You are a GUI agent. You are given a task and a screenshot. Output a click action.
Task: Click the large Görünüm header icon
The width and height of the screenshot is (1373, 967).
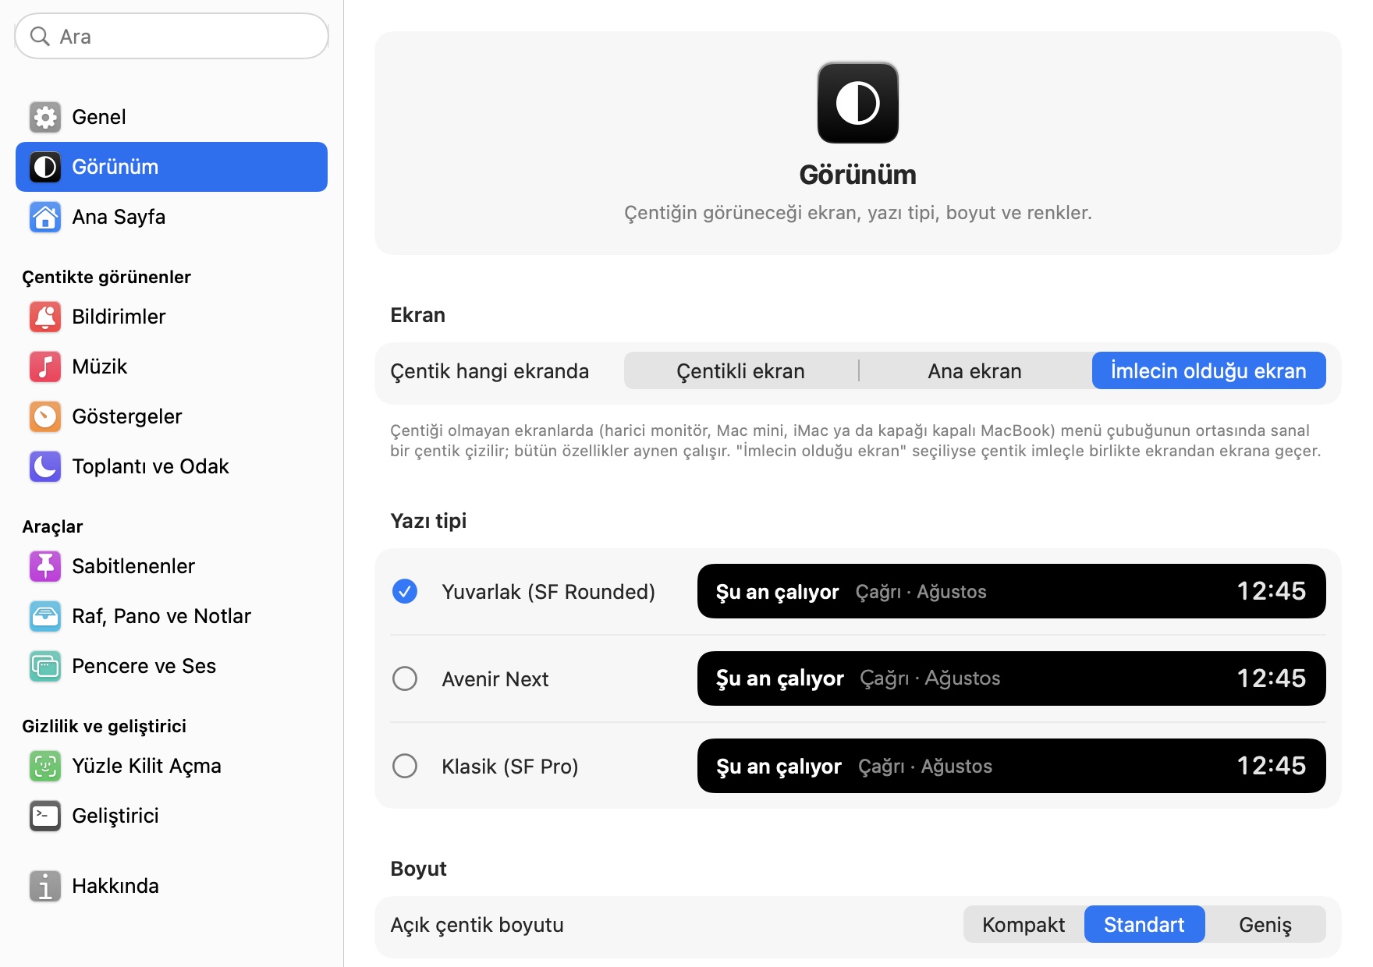pos(858,103)
